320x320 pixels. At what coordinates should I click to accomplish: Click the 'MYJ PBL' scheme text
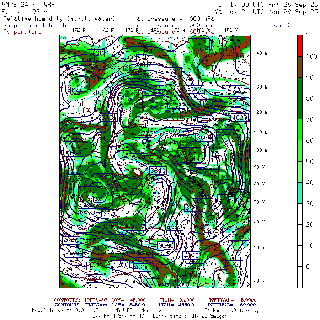pos(125,310)
